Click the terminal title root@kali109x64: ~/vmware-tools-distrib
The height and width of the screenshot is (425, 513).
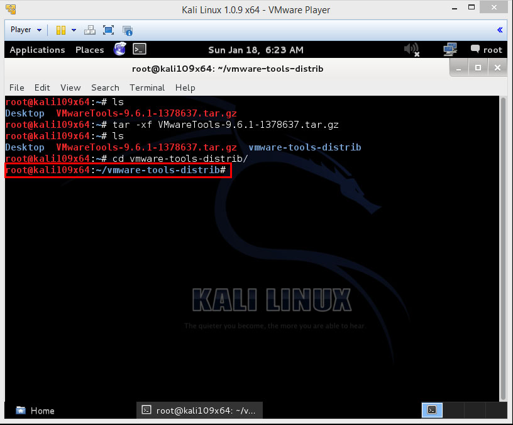228,69
